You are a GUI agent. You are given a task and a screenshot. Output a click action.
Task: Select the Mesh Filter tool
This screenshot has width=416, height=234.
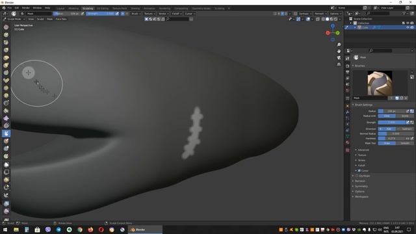[x=6, y=203]
